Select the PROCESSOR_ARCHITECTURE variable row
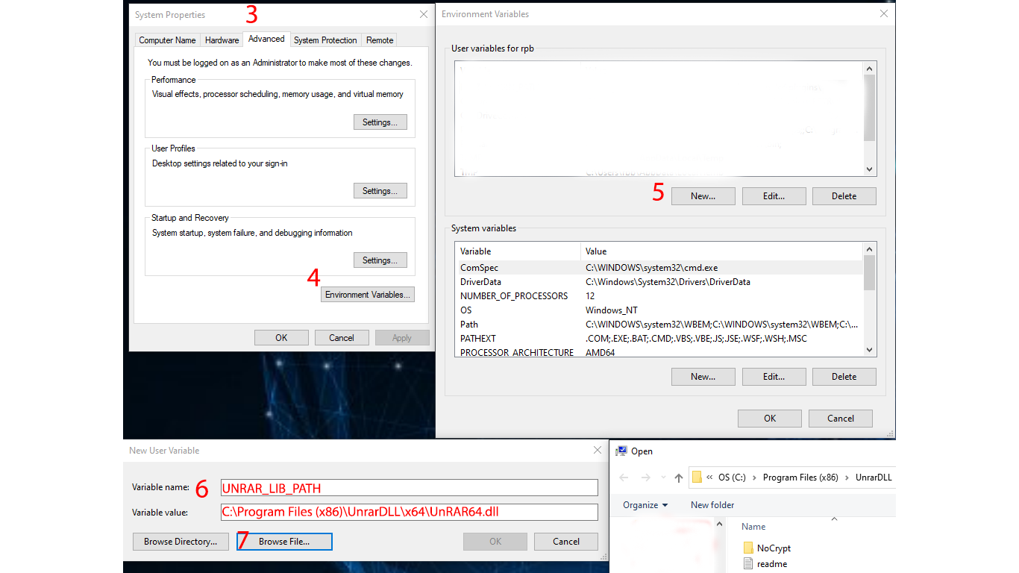Screen dimensions: 1019x573 coord(659,352)
